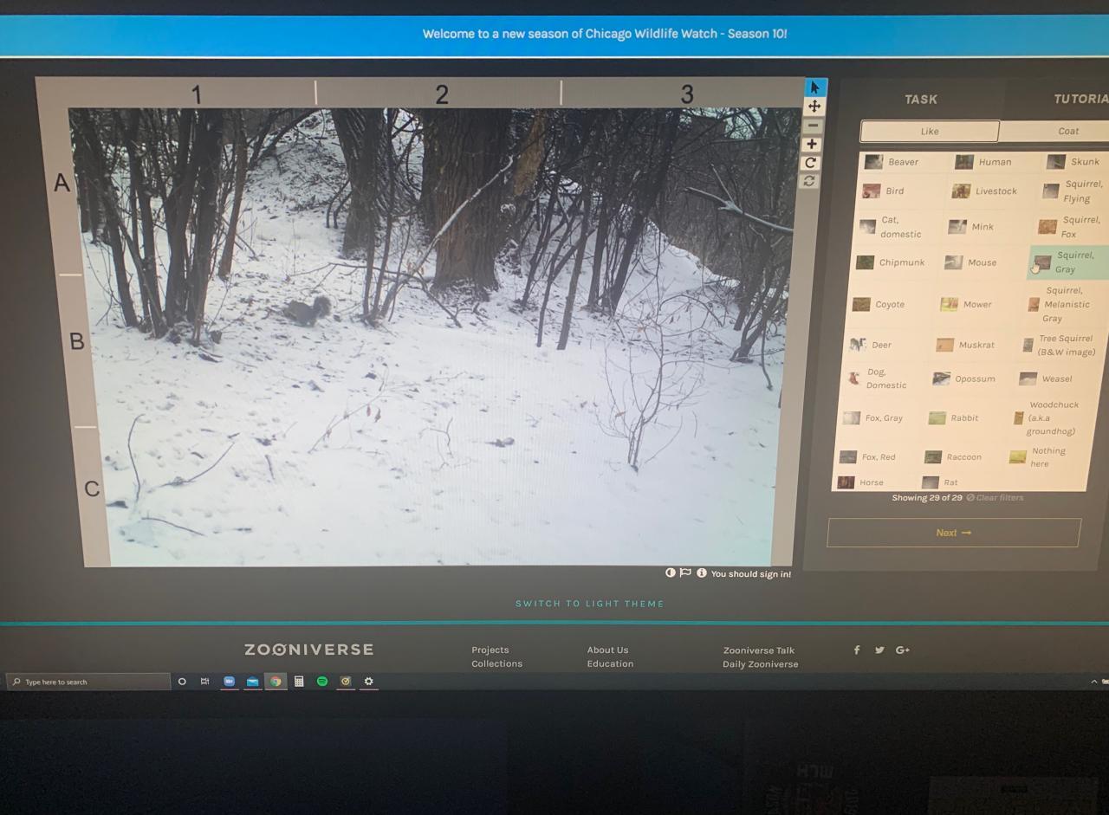Screen dimensions: 1109x815
Task: Open Settings gear in taskbar
Action: [368, 682]
